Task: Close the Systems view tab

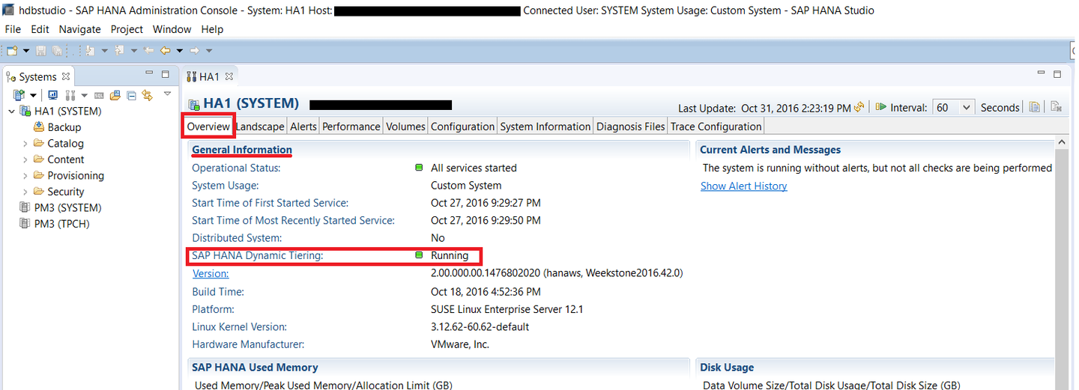Action: click(x=66, y=76)
